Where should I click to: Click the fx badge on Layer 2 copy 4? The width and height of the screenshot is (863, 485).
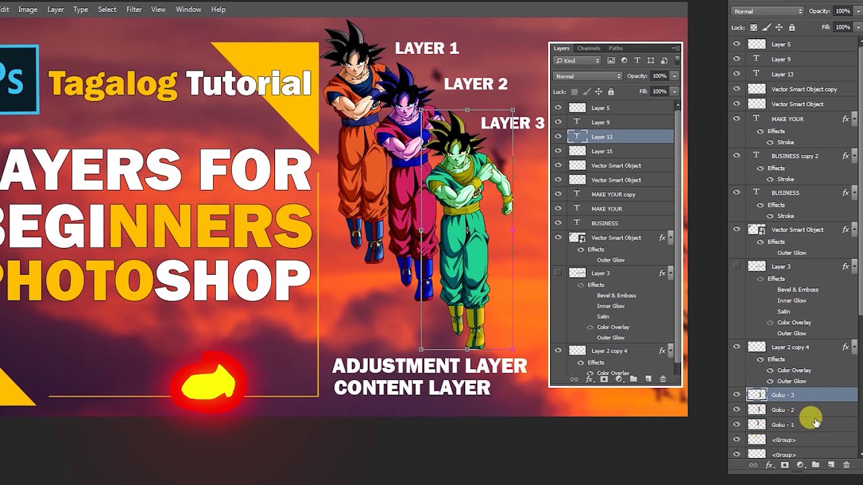tap(846, 347)
